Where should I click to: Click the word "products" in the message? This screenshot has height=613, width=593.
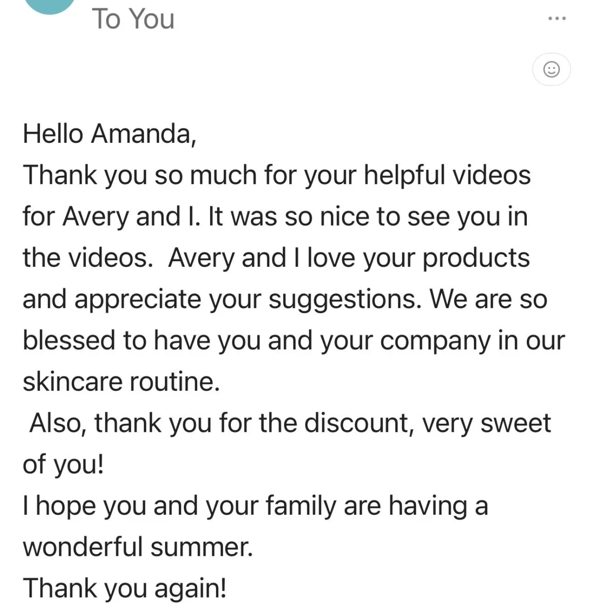click(x=476, y=258)
